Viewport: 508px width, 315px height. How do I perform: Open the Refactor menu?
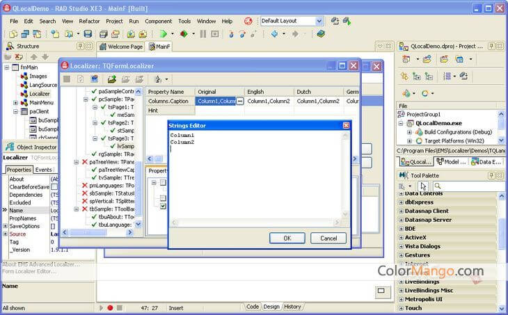pyautogui.click(x=88, y=21)
